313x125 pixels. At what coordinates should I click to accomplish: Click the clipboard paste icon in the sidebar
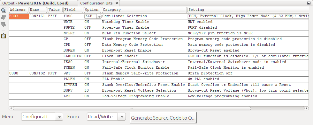point(4,36)
